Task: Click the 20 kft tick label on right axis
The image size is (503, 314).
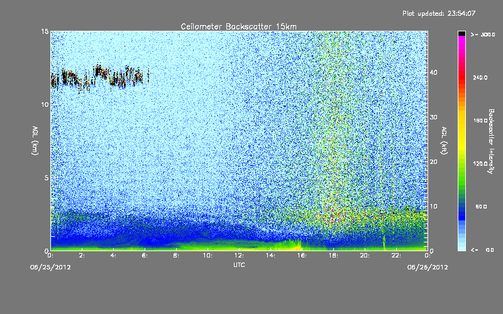Action: [x=433, y=161]
